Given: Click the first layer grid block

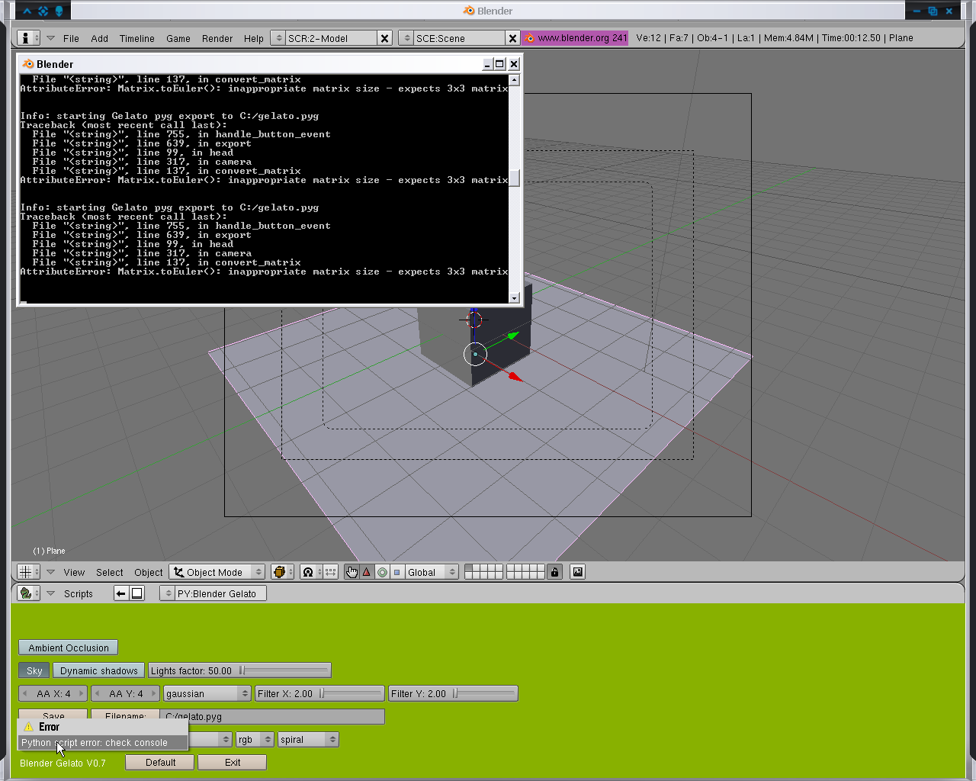Looking at the screenshot, I should (x=483, y=572).
